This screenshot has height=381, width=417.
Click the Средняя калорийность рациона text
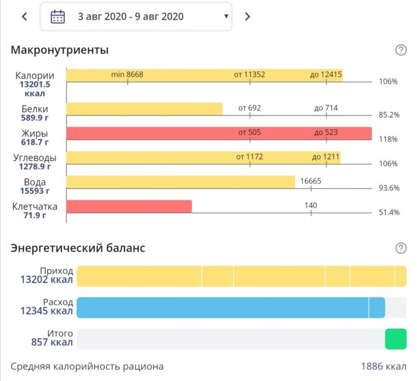[87, 367]
